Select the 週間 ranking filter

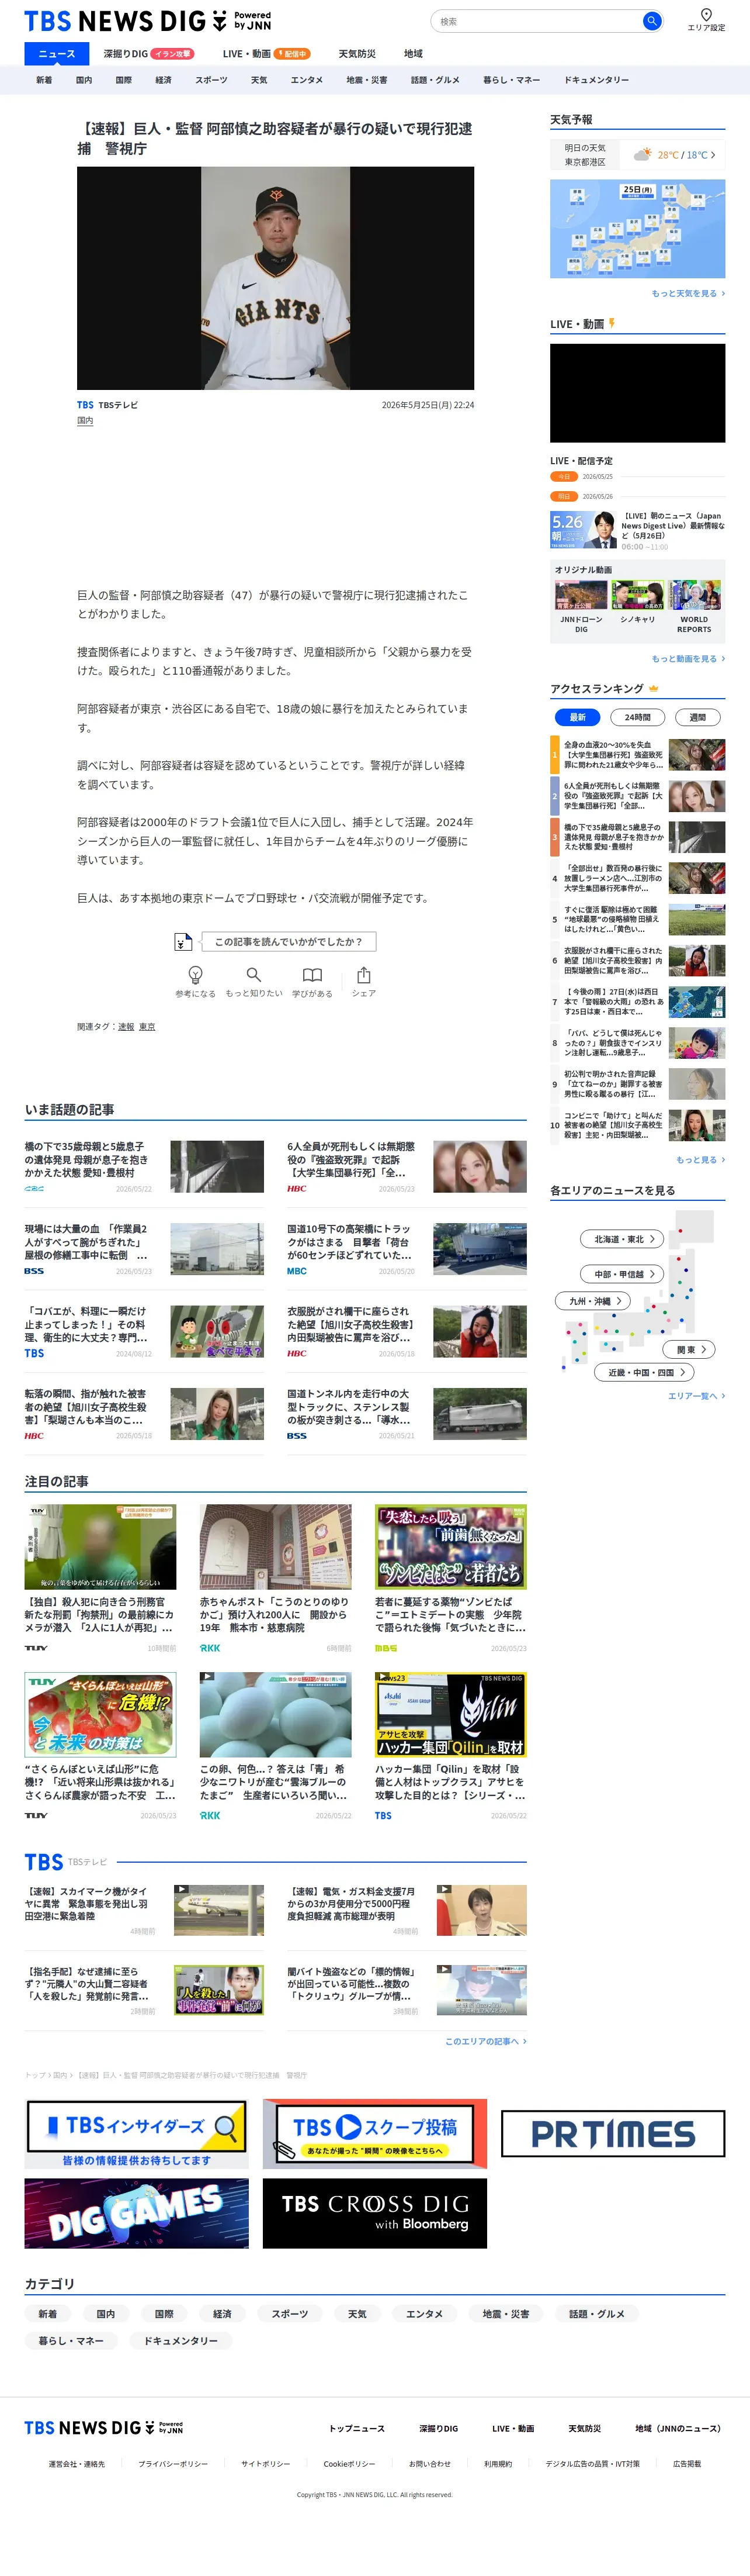(697, 717)
